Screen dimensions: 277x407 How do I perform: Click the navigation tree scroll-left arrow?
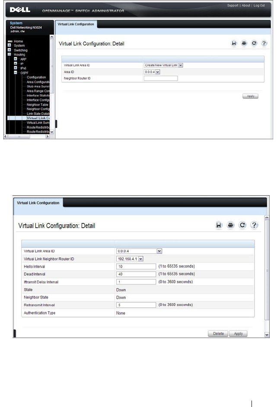point(6,136)
